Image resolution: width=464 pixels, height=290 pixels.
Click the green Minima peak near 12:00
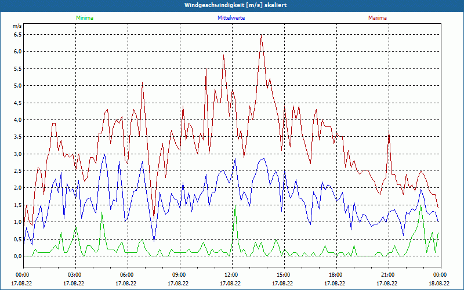[x=235, y=205]
